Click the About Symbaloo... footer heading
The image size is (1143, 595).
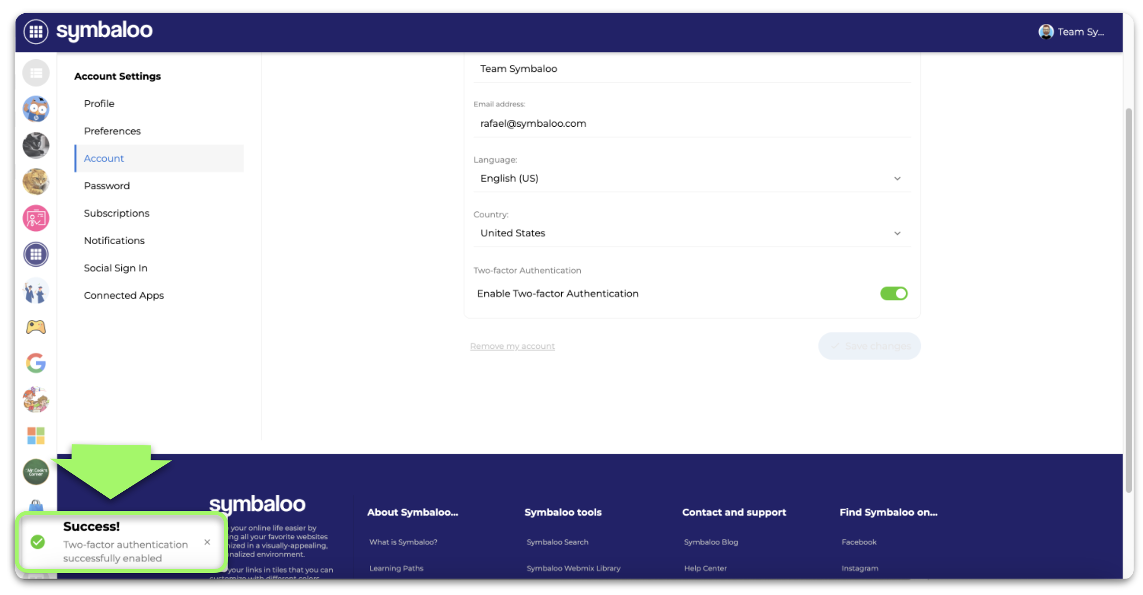pyautogui.click(x=412, y=512)
